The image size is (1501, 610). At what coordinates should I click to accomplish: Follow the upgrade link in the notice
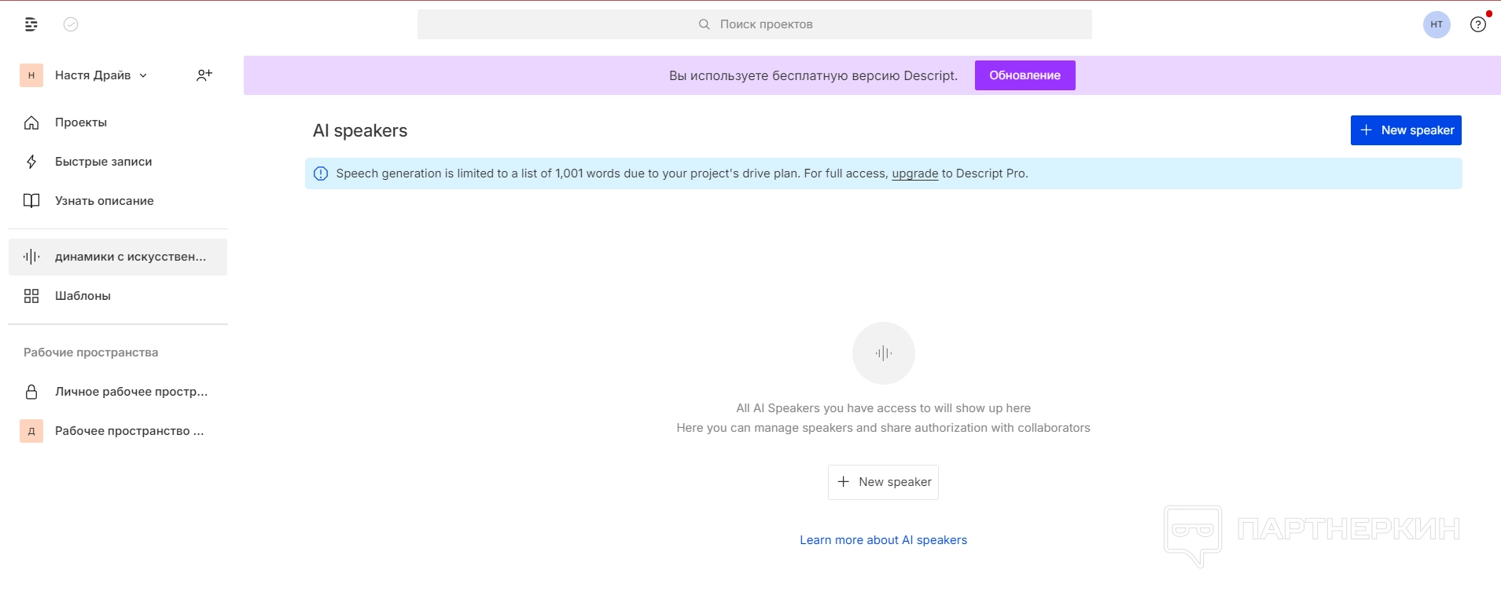coord(914,174)
